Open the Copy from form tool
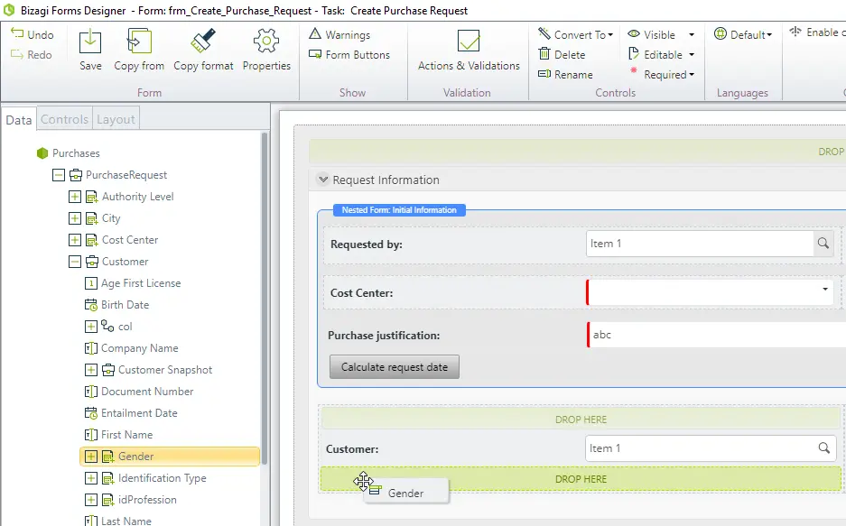The width and height of the screenshot is (846, 526). tap(139, 42)
